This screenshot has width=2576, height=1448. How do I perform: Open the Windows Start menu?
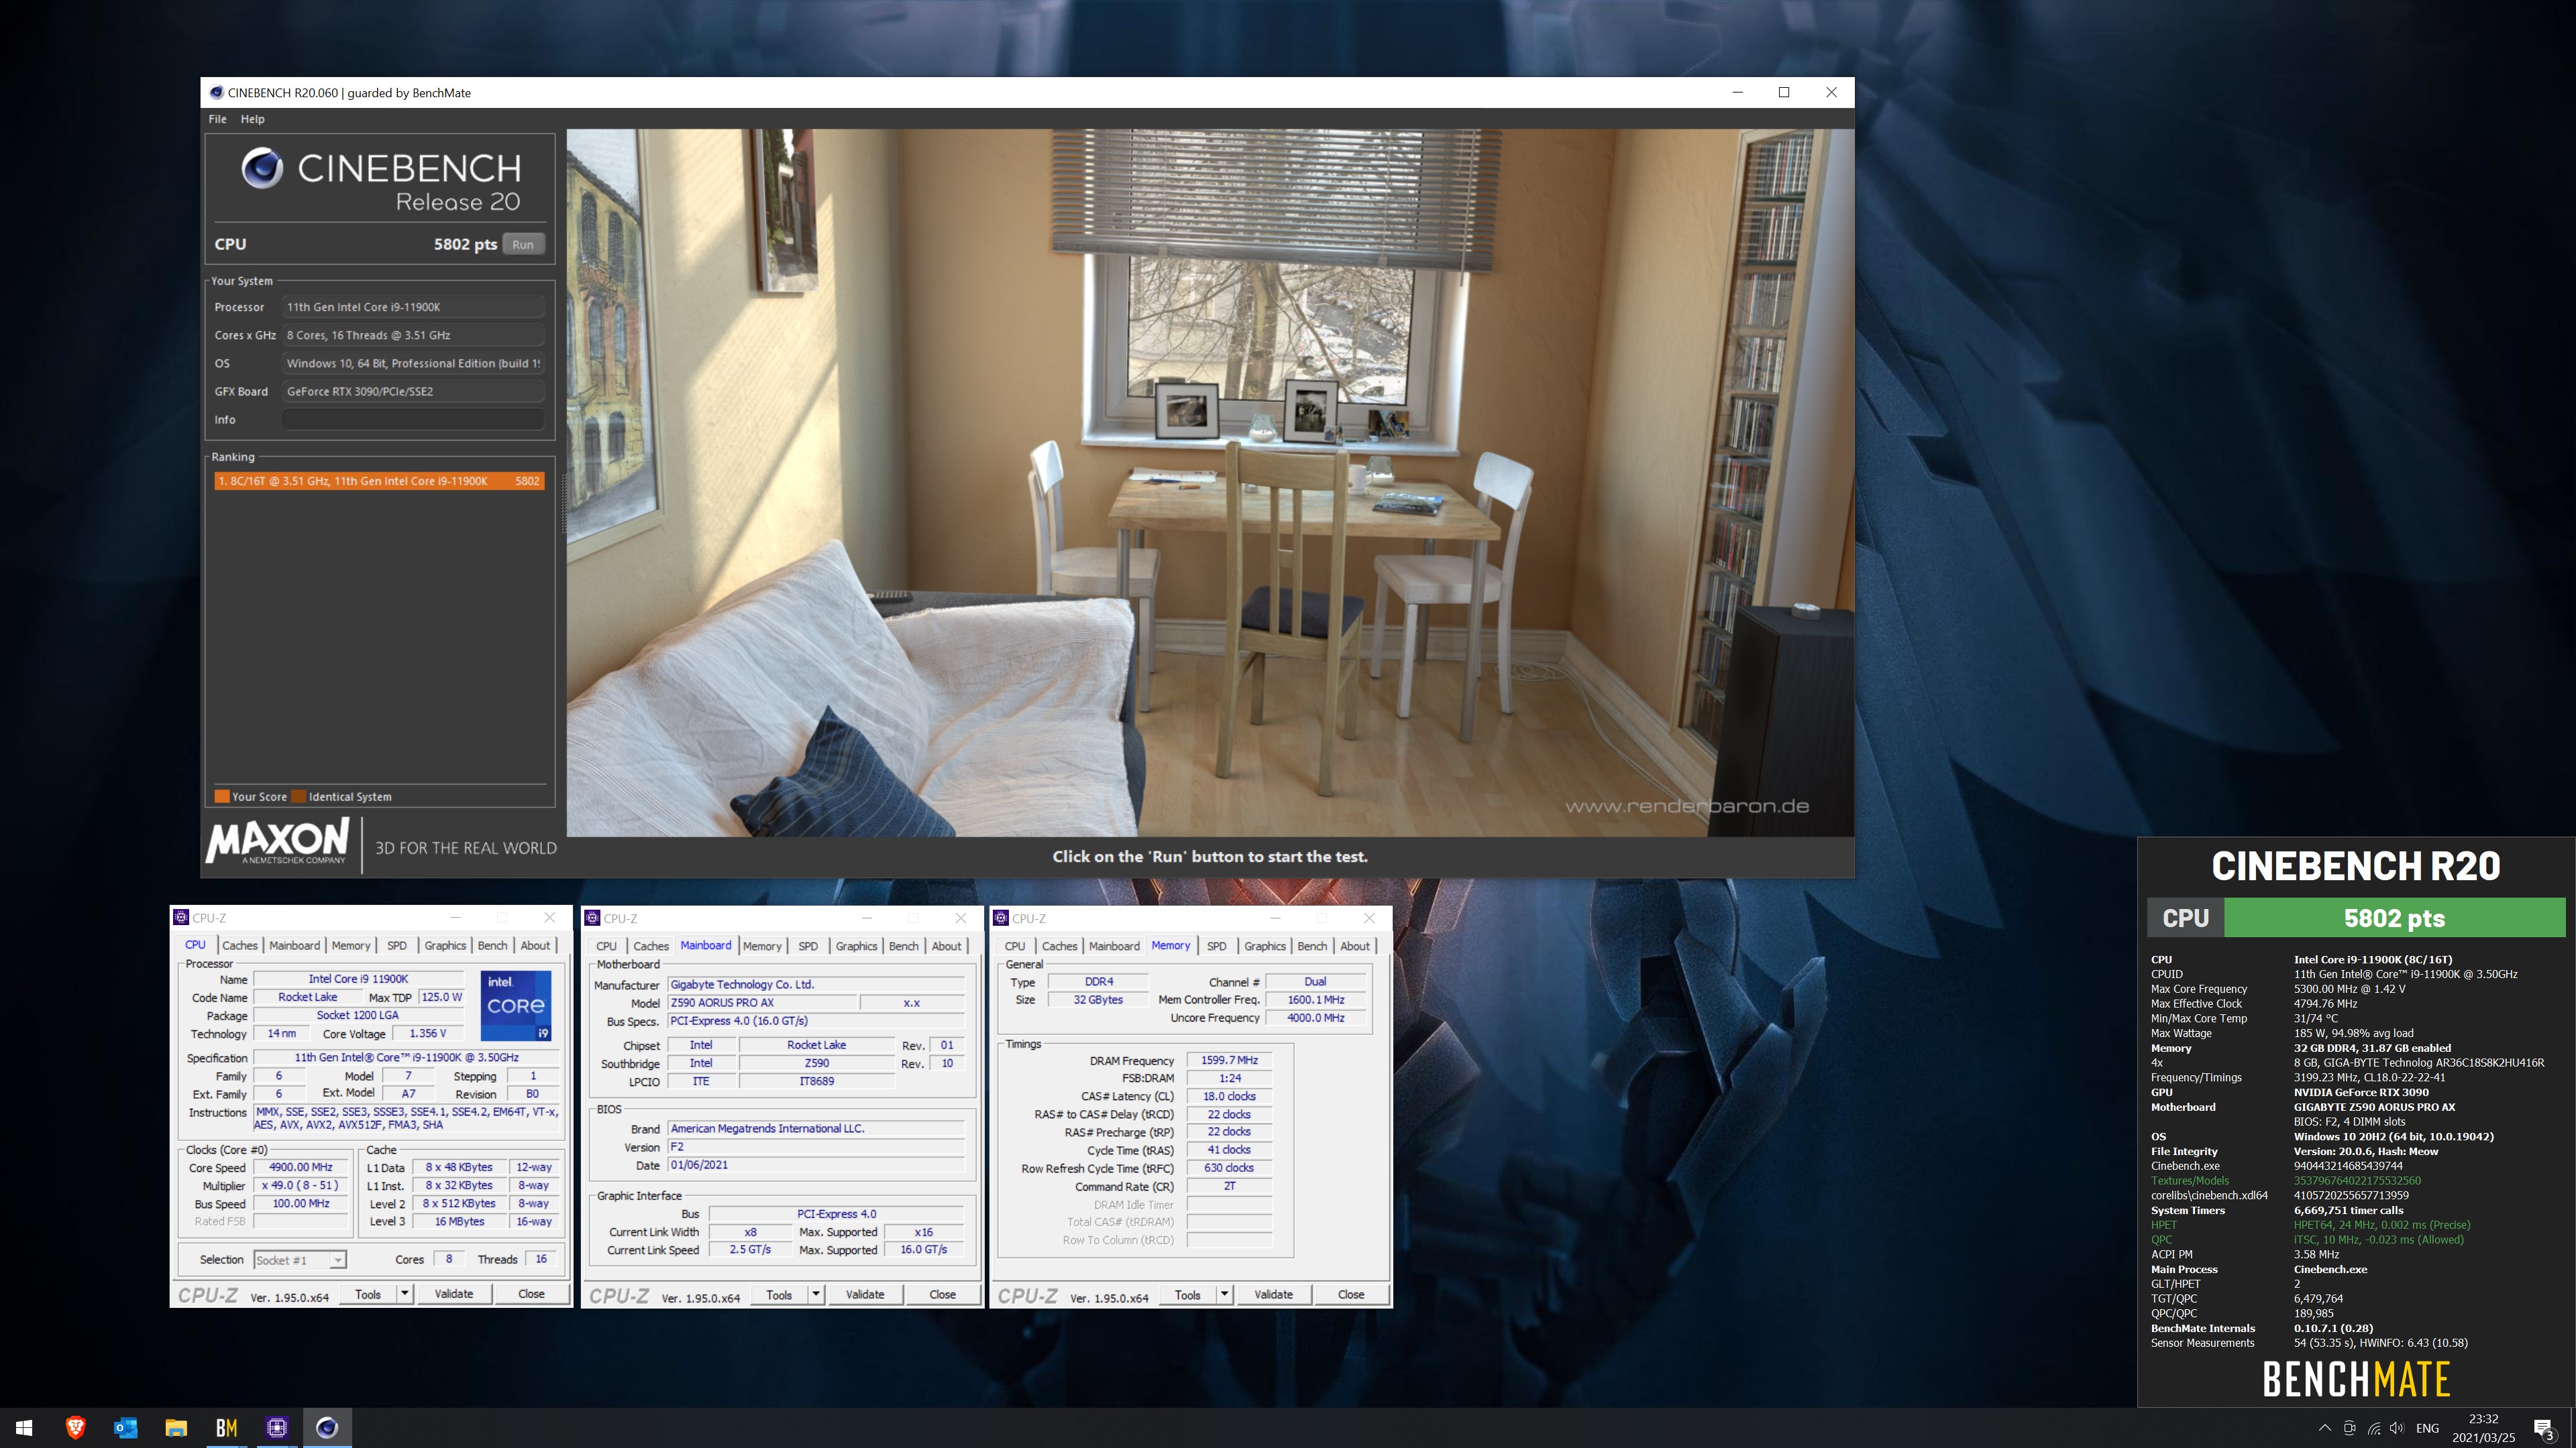click(x=24, y=1427)
